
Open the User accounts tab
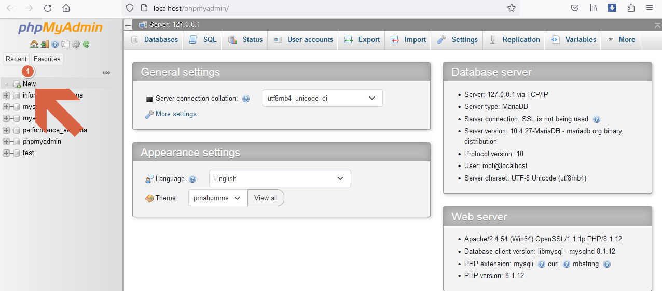click(x=303, y=39)
